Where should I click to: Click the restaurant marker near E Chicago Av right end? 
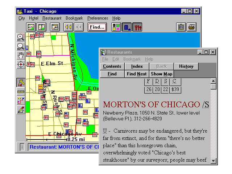click(95, 134)
